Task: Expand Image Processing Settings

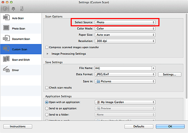Action: 47,54
